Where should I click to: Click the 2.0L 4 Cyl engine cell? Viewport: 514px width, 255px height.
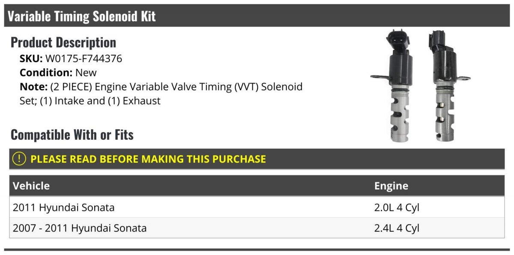397,208
